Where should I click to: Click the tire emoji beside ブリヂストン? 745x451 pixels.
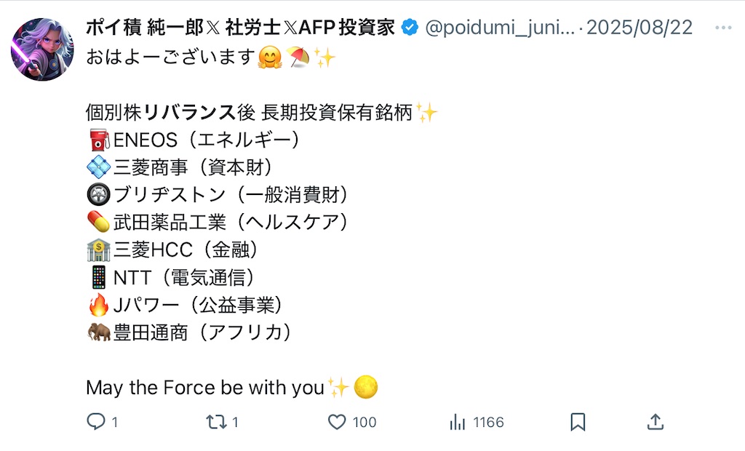98,195
